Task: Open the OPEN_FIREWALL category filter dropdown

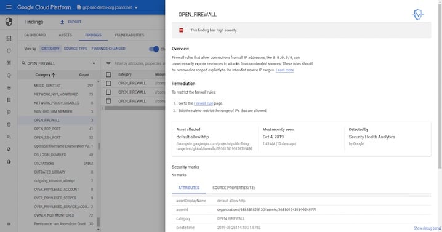Action: coord(94,63)
